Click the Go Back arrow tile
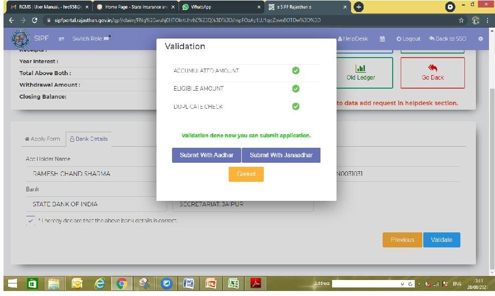Viewport: 495px width, 296px height. pos(432,73)
